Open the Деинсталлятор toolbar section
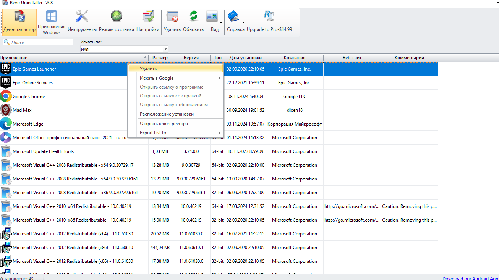499x280 pixels. tap(19, 22)
